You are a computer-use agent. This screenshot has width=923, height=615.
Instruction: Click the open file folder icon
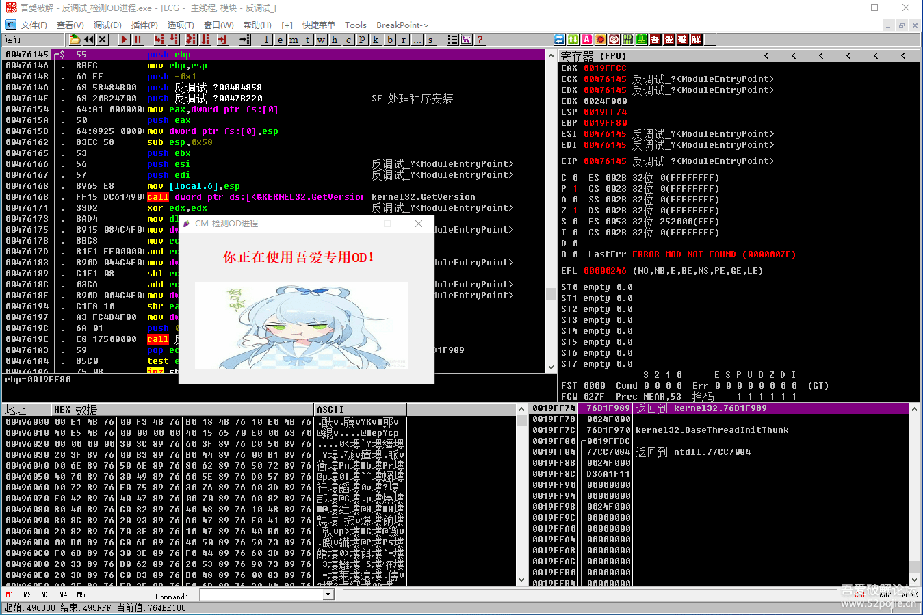coord(75,40)
